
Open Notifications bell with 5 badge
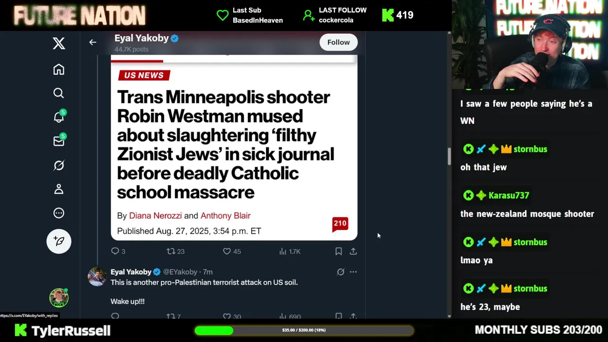point(59,117)
